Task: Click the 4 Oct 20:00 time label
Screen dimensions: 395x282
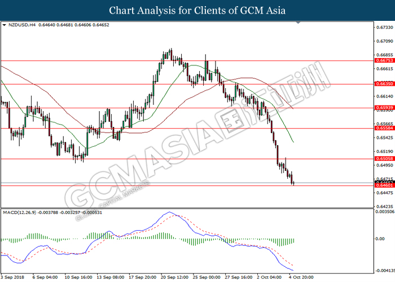Action: click(x=301, y=277)
